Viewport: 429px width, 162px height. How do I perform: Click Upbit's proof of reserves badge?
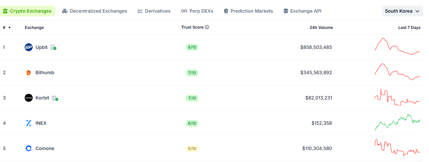point(53,48)
